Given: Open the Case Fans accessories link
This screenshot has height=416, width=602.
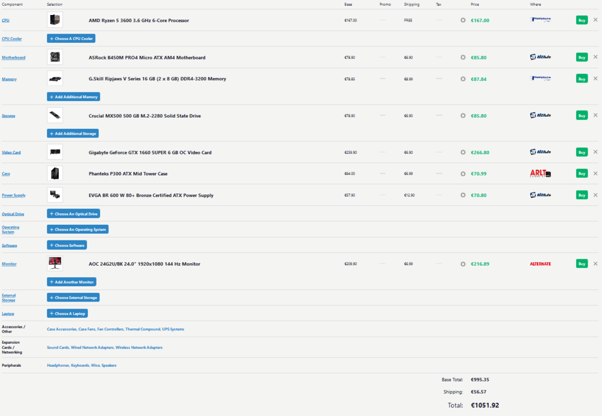Looking at the screenshot, I should (x=87, y=329).
